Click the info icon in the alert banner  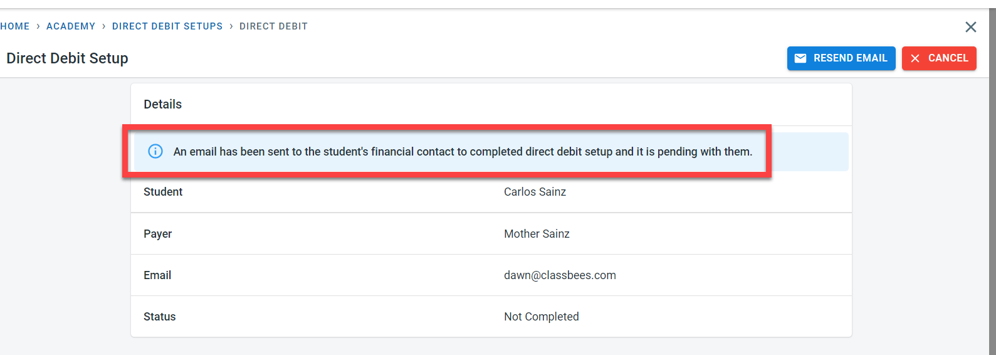[x=155, y=151]
